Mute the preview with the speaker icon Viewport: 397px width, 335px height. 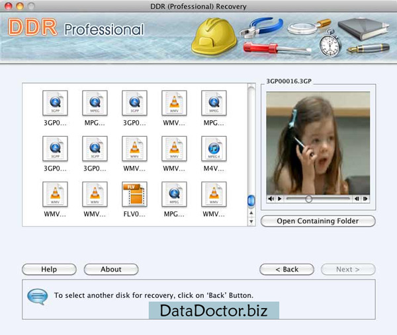(x=271, y=199)
